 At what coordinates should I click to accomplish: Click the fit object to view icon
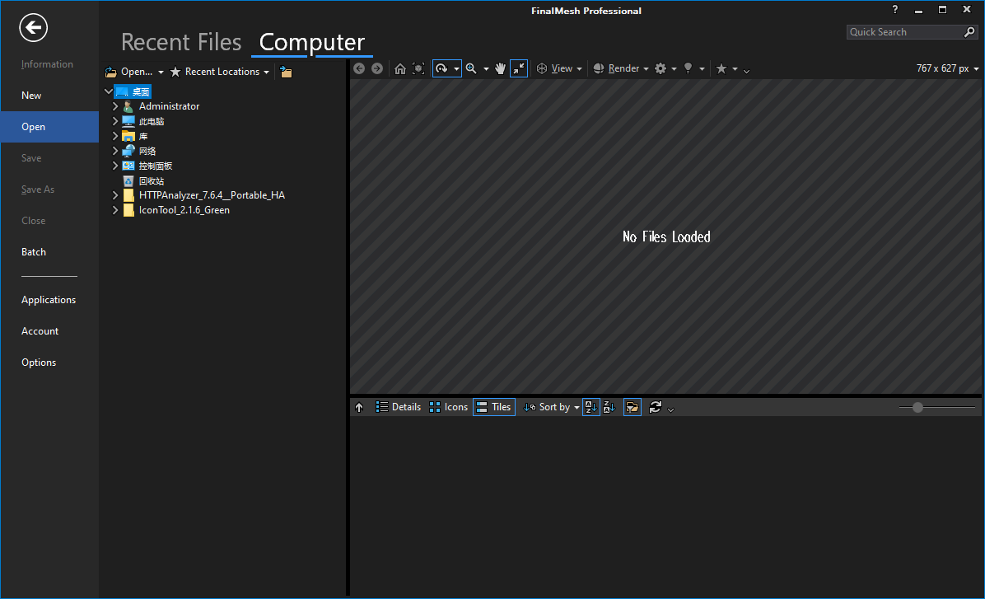tap(418, 68)
